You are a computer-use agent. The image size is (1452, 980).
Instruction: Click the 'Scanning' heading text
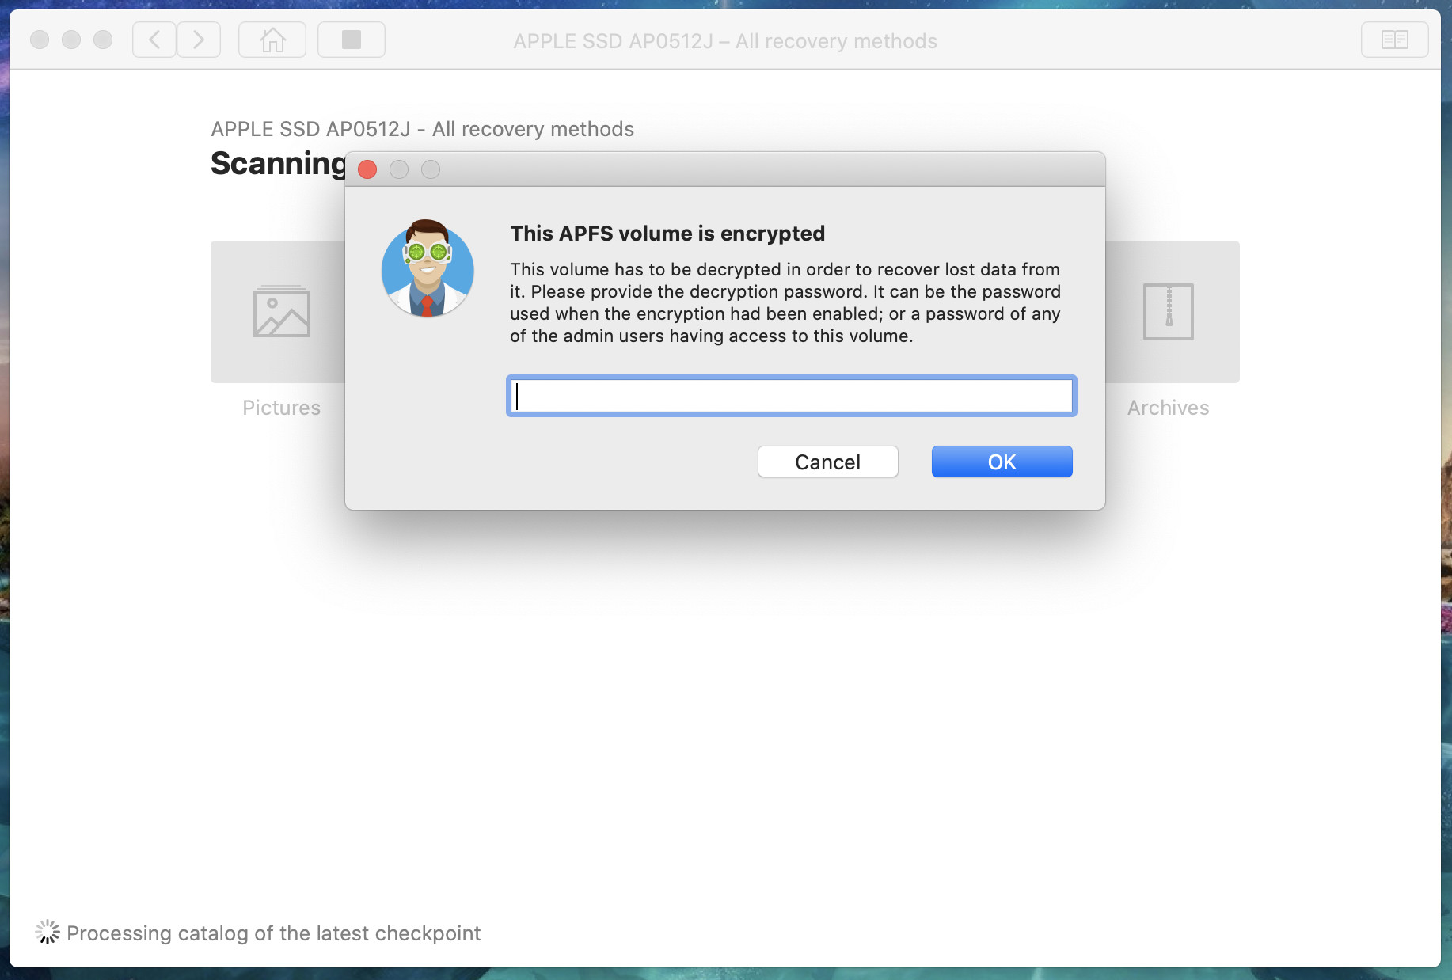click(278, 164)
